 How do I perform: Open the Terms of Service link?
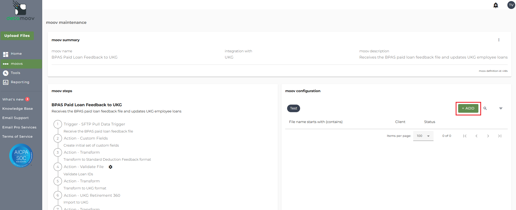pyautogui.click(x=17, y=137)
